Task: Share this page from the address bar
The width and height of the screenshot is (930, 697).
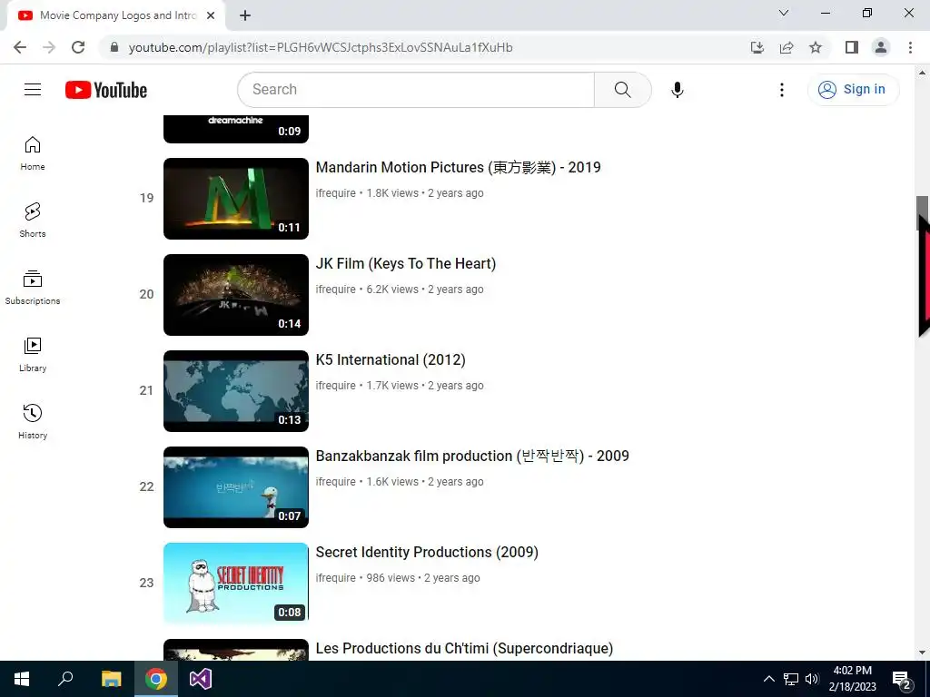Action: click(787, 47)
